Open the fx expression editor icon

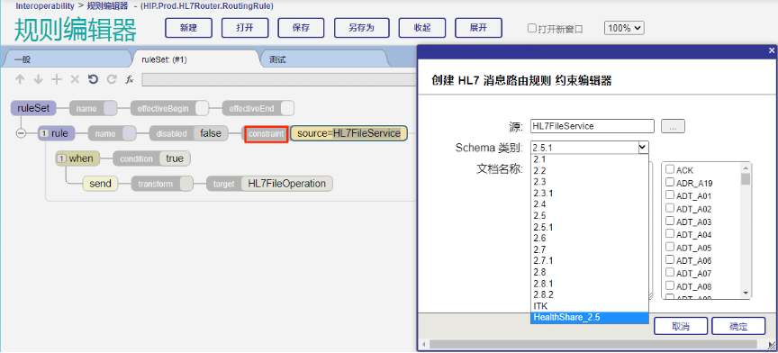[129, 79]
